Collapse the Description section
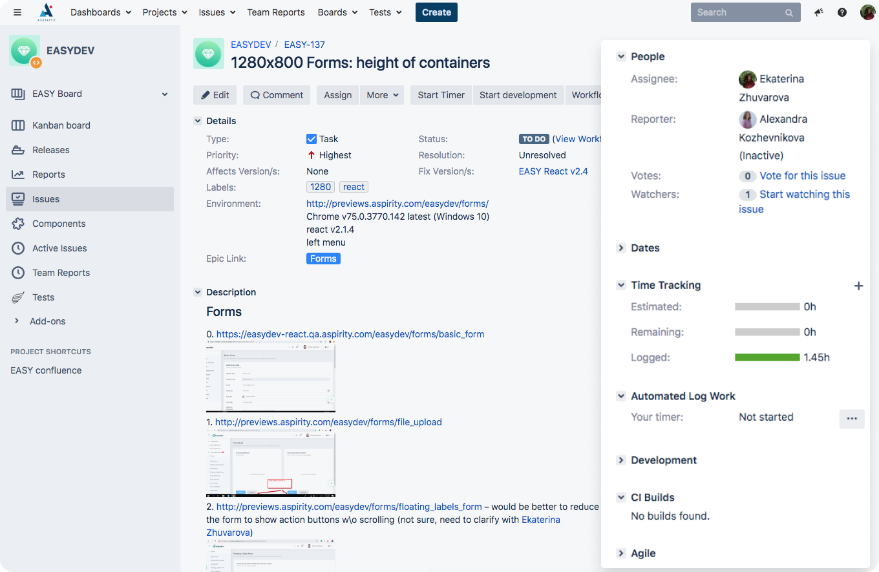This screenshot has height=572, width=879. [198, 292]
